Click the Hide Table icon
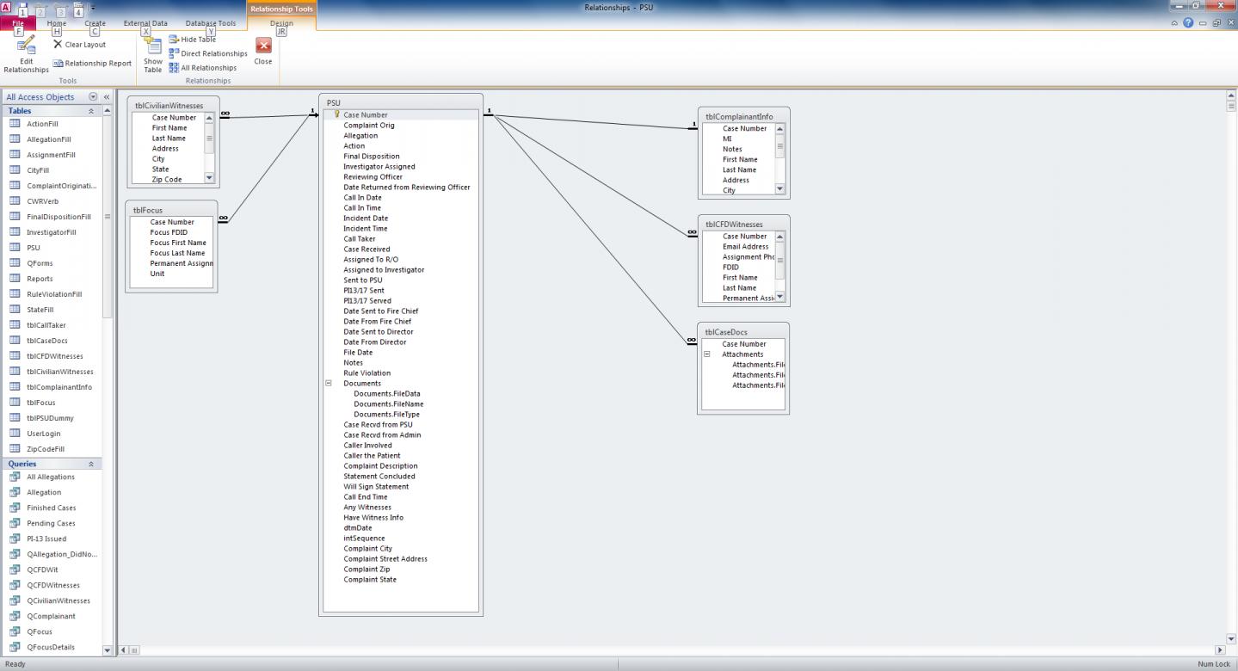This screenshot has width=1238, height=671. pyautogui.click(x=174, y=40)
